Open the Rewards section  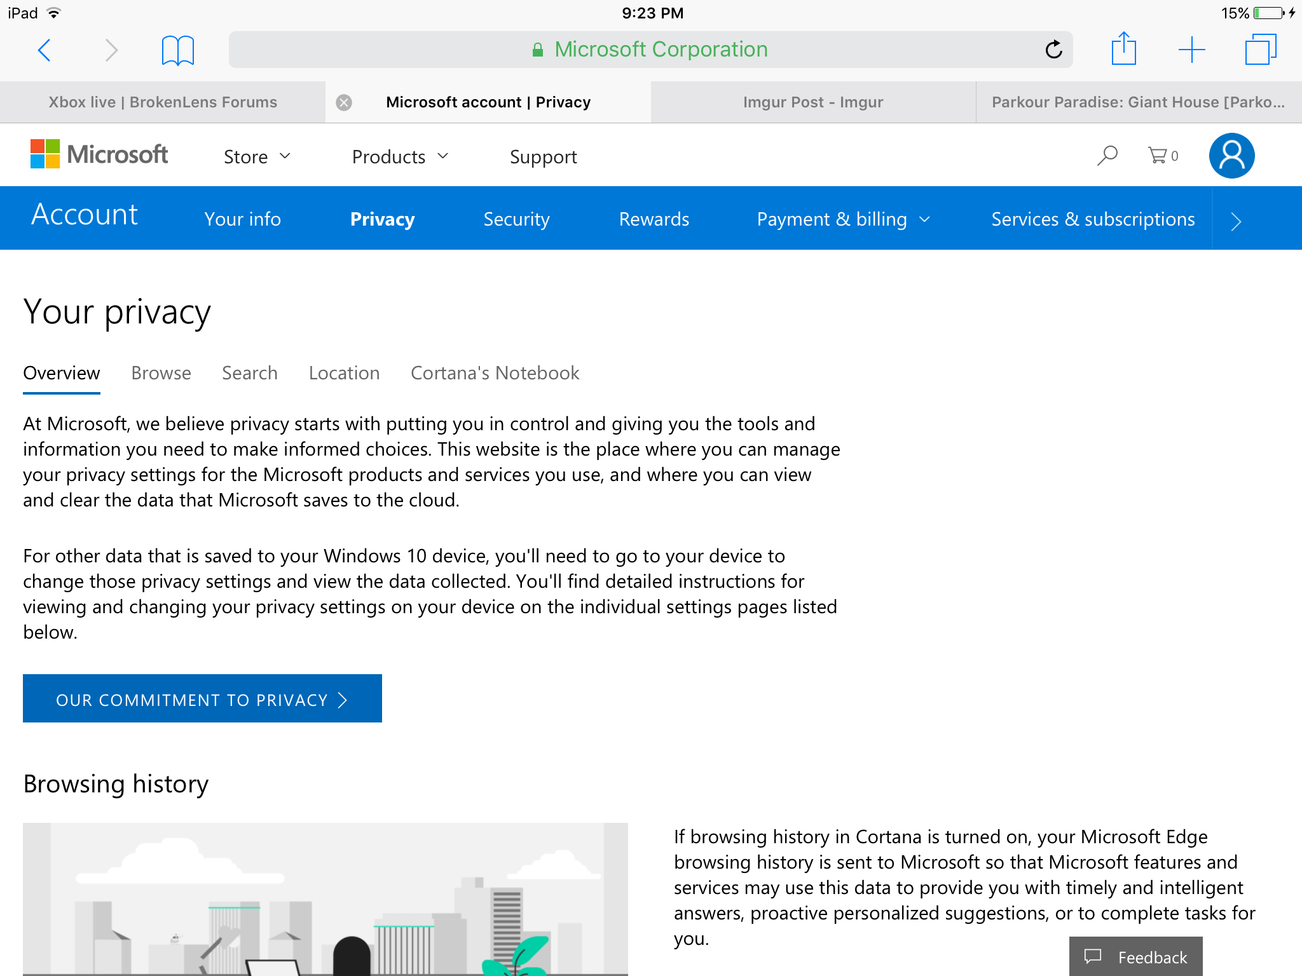654,219
